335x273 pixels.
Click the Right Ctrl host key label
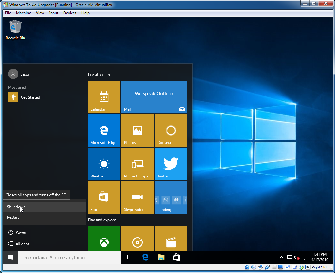319,267
